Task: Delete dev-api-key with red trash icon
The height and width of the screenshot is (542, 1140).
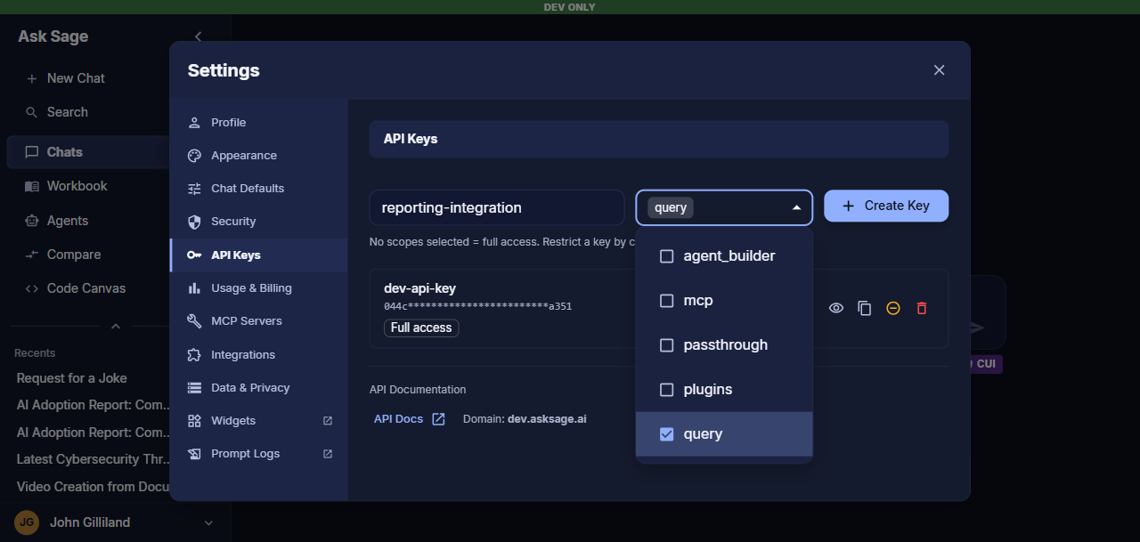Action: coord(922,308)
